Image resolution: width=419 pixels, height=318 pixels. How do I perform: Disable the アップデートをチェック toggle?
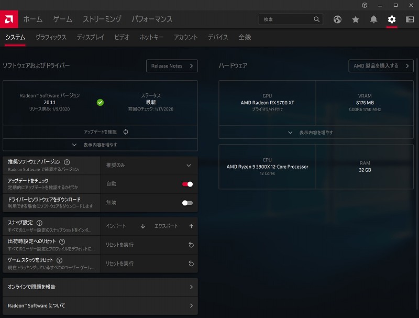tap(188, 184)
